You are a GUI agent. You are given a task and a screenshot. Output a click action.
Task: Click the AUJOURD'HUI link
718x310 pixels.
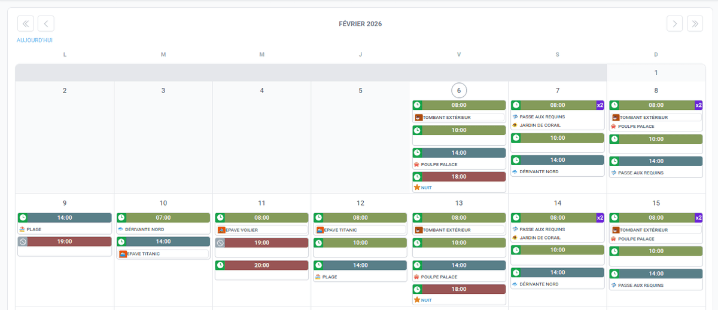pos(34,40)
